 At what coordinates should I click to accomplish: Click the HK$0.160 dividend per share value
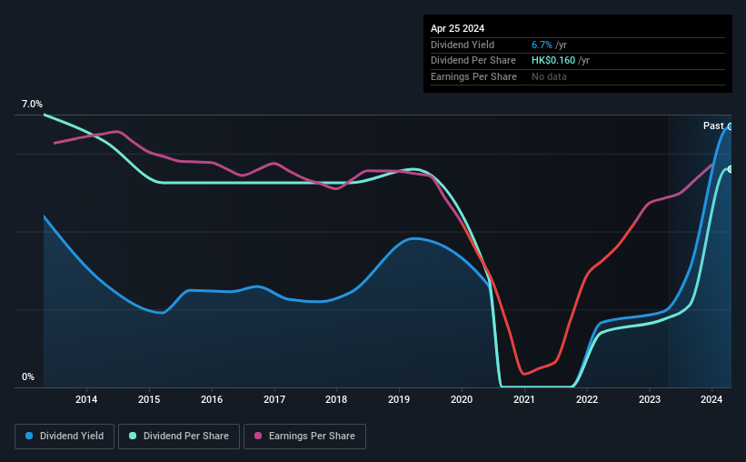coord(553,61)
